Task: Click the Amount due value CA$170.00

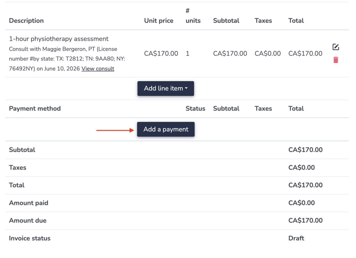Action: pyautogui.click(x=305, y=221)
